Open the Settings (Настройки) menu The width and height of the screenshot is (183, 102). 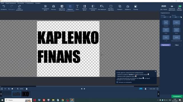pos(21,3)
